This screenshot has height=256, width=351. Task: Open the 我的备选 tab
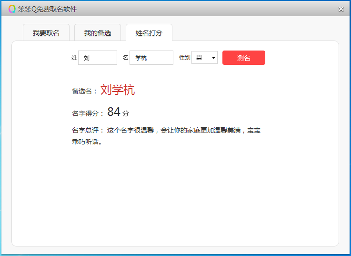(x=98, y=33)
